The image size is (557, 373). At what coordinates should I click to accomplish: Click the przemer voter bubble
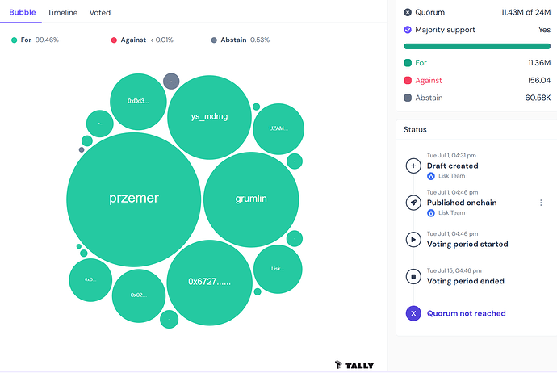click(x=133, y=199)
